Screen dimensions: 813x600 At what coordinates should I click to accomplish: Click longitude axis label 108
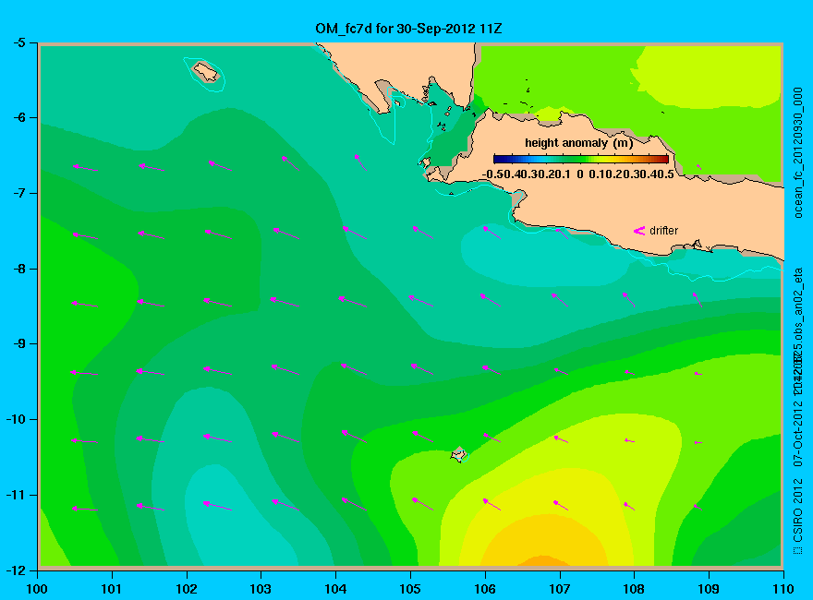[634, 589]
